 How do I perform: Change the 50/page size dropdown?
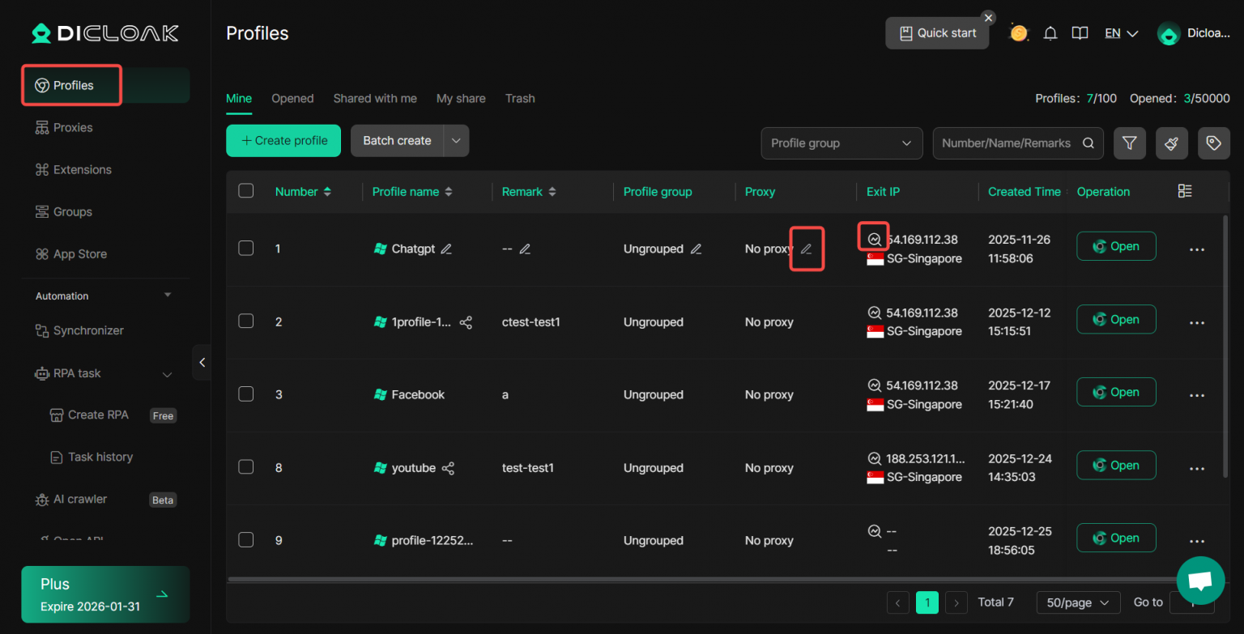coord(1078,602)
